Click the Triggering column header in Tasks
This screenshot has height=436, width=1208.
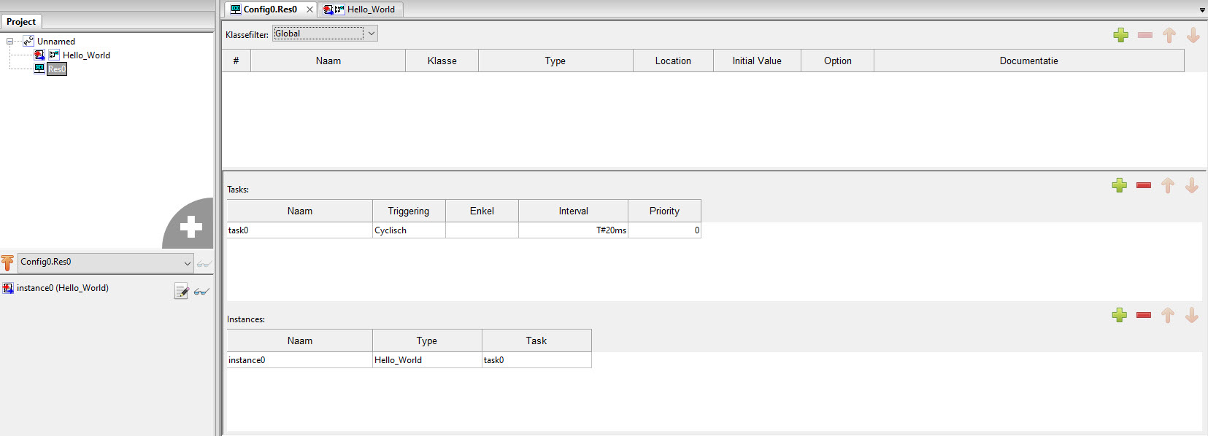pyautogui.click(x=409, y=211)
